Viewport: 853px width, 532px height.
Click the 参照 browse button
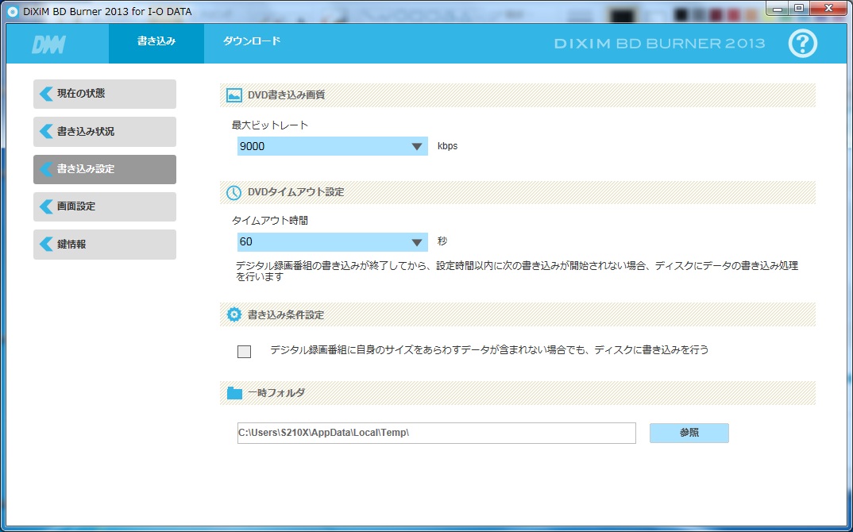point(689,433)
